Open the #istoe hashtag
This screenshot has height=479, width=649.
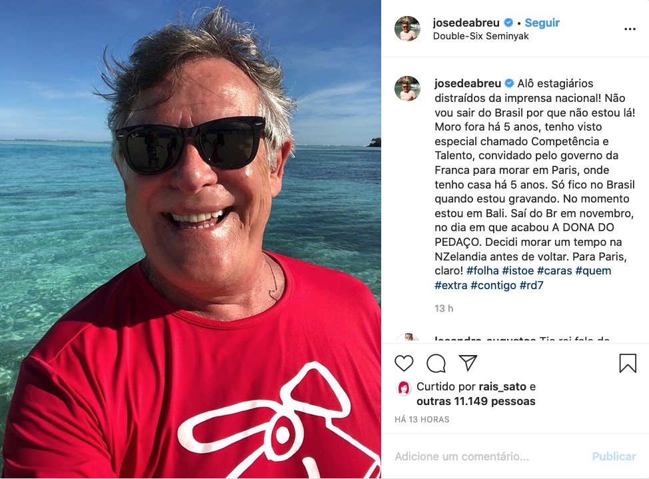click(x=518, y=270)
